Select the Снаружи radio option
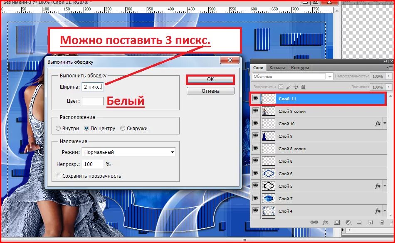This screenshot has width=395, height=243. pyautogui.click(x=123, y=128)
